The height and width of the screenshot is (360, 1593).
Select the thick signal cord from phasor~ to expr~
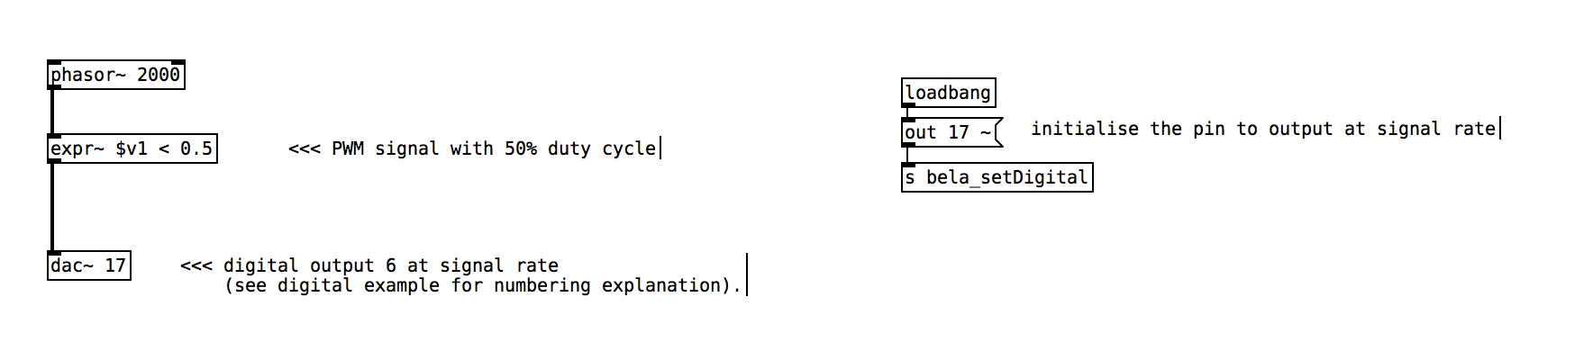(52, 112)
